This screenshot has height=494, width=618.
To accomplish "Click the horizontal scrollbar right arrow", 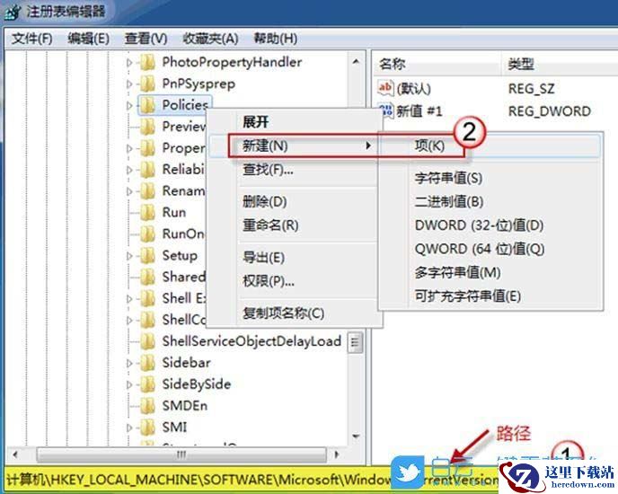I will [x=337, y=454].
